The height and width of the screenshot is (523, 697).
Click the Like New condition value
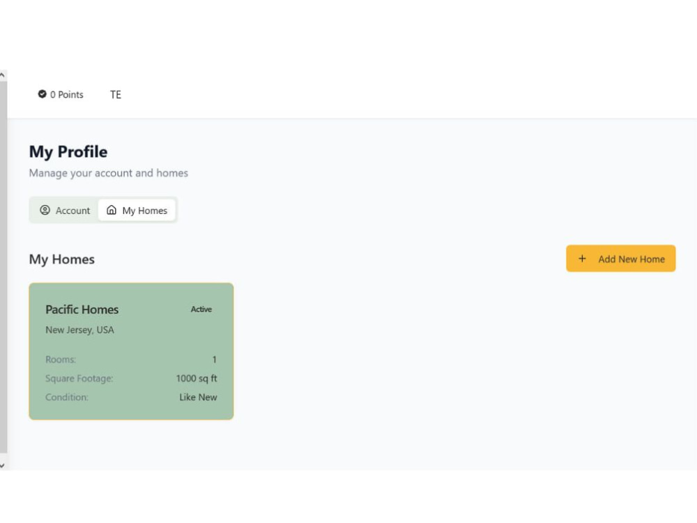(x=198, y=397)
